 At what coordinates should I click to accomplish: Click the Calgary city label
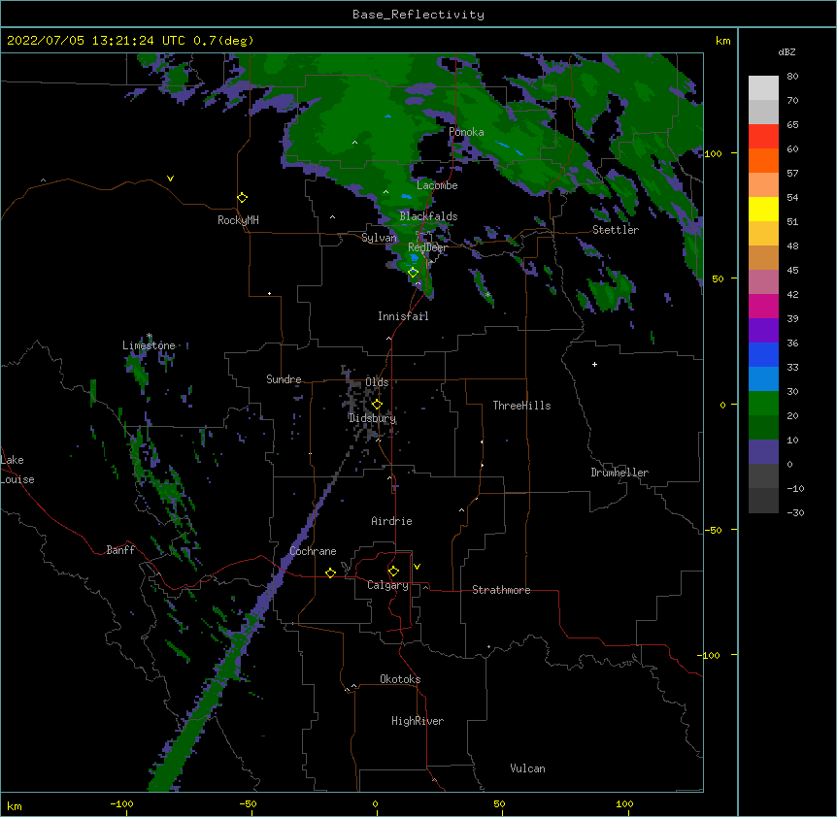[387, 585]
